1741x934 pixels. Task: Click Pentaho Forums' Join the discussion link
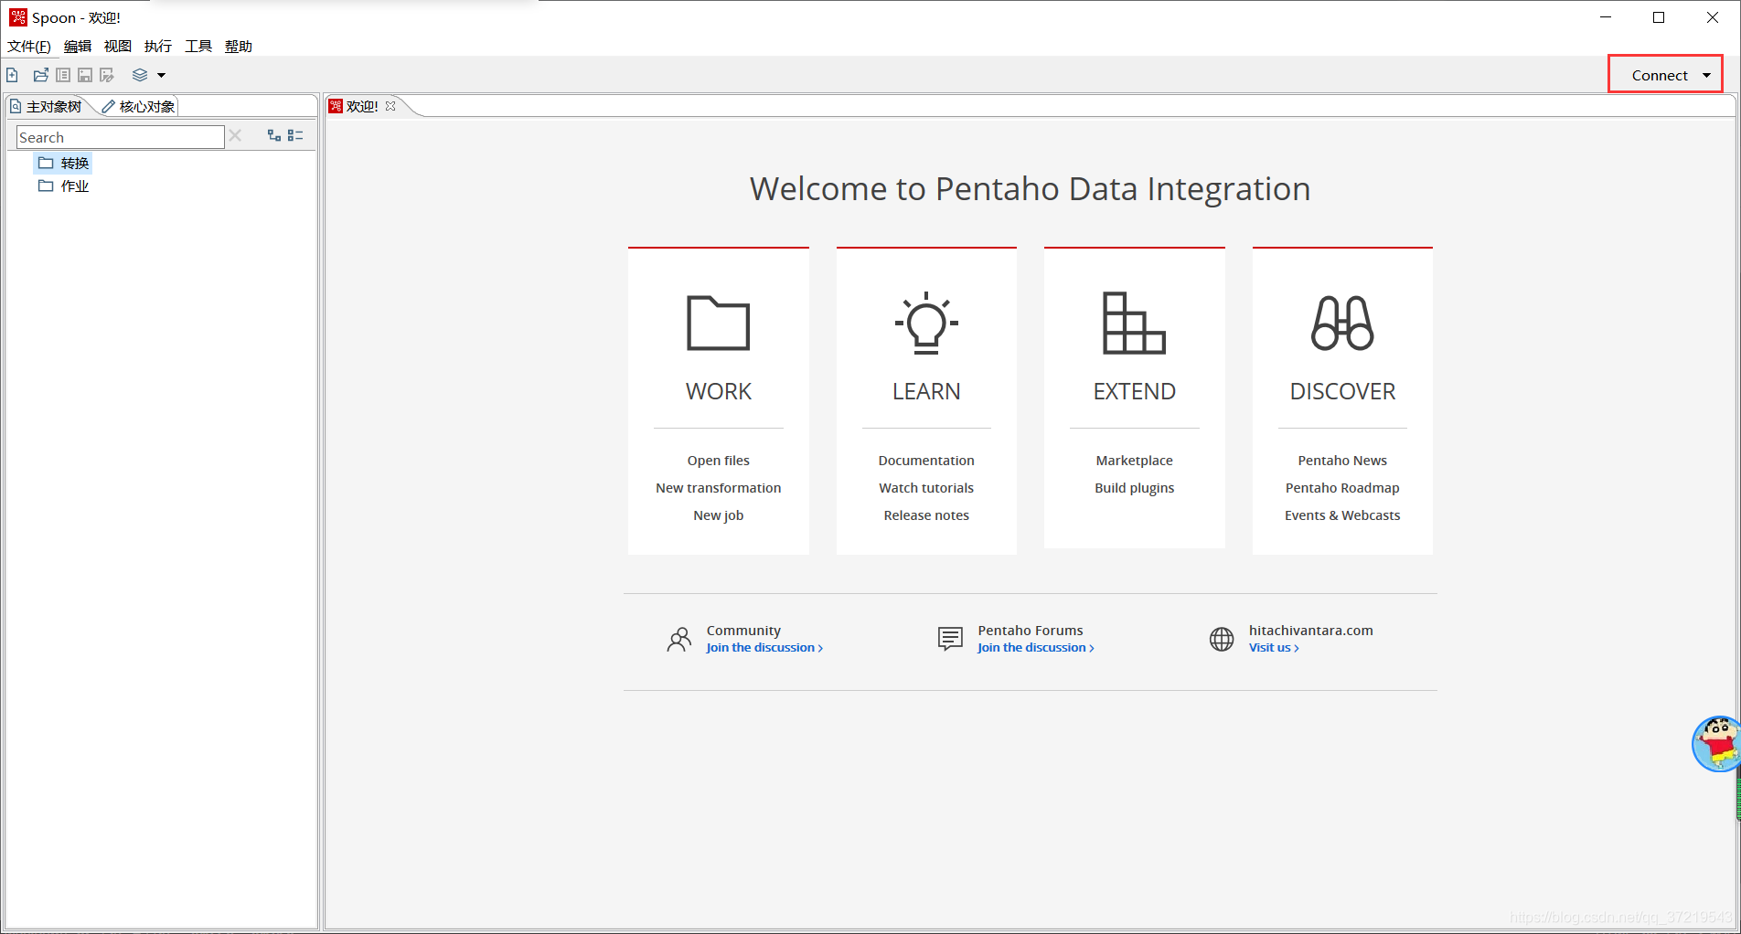(x=1035, y=648)
